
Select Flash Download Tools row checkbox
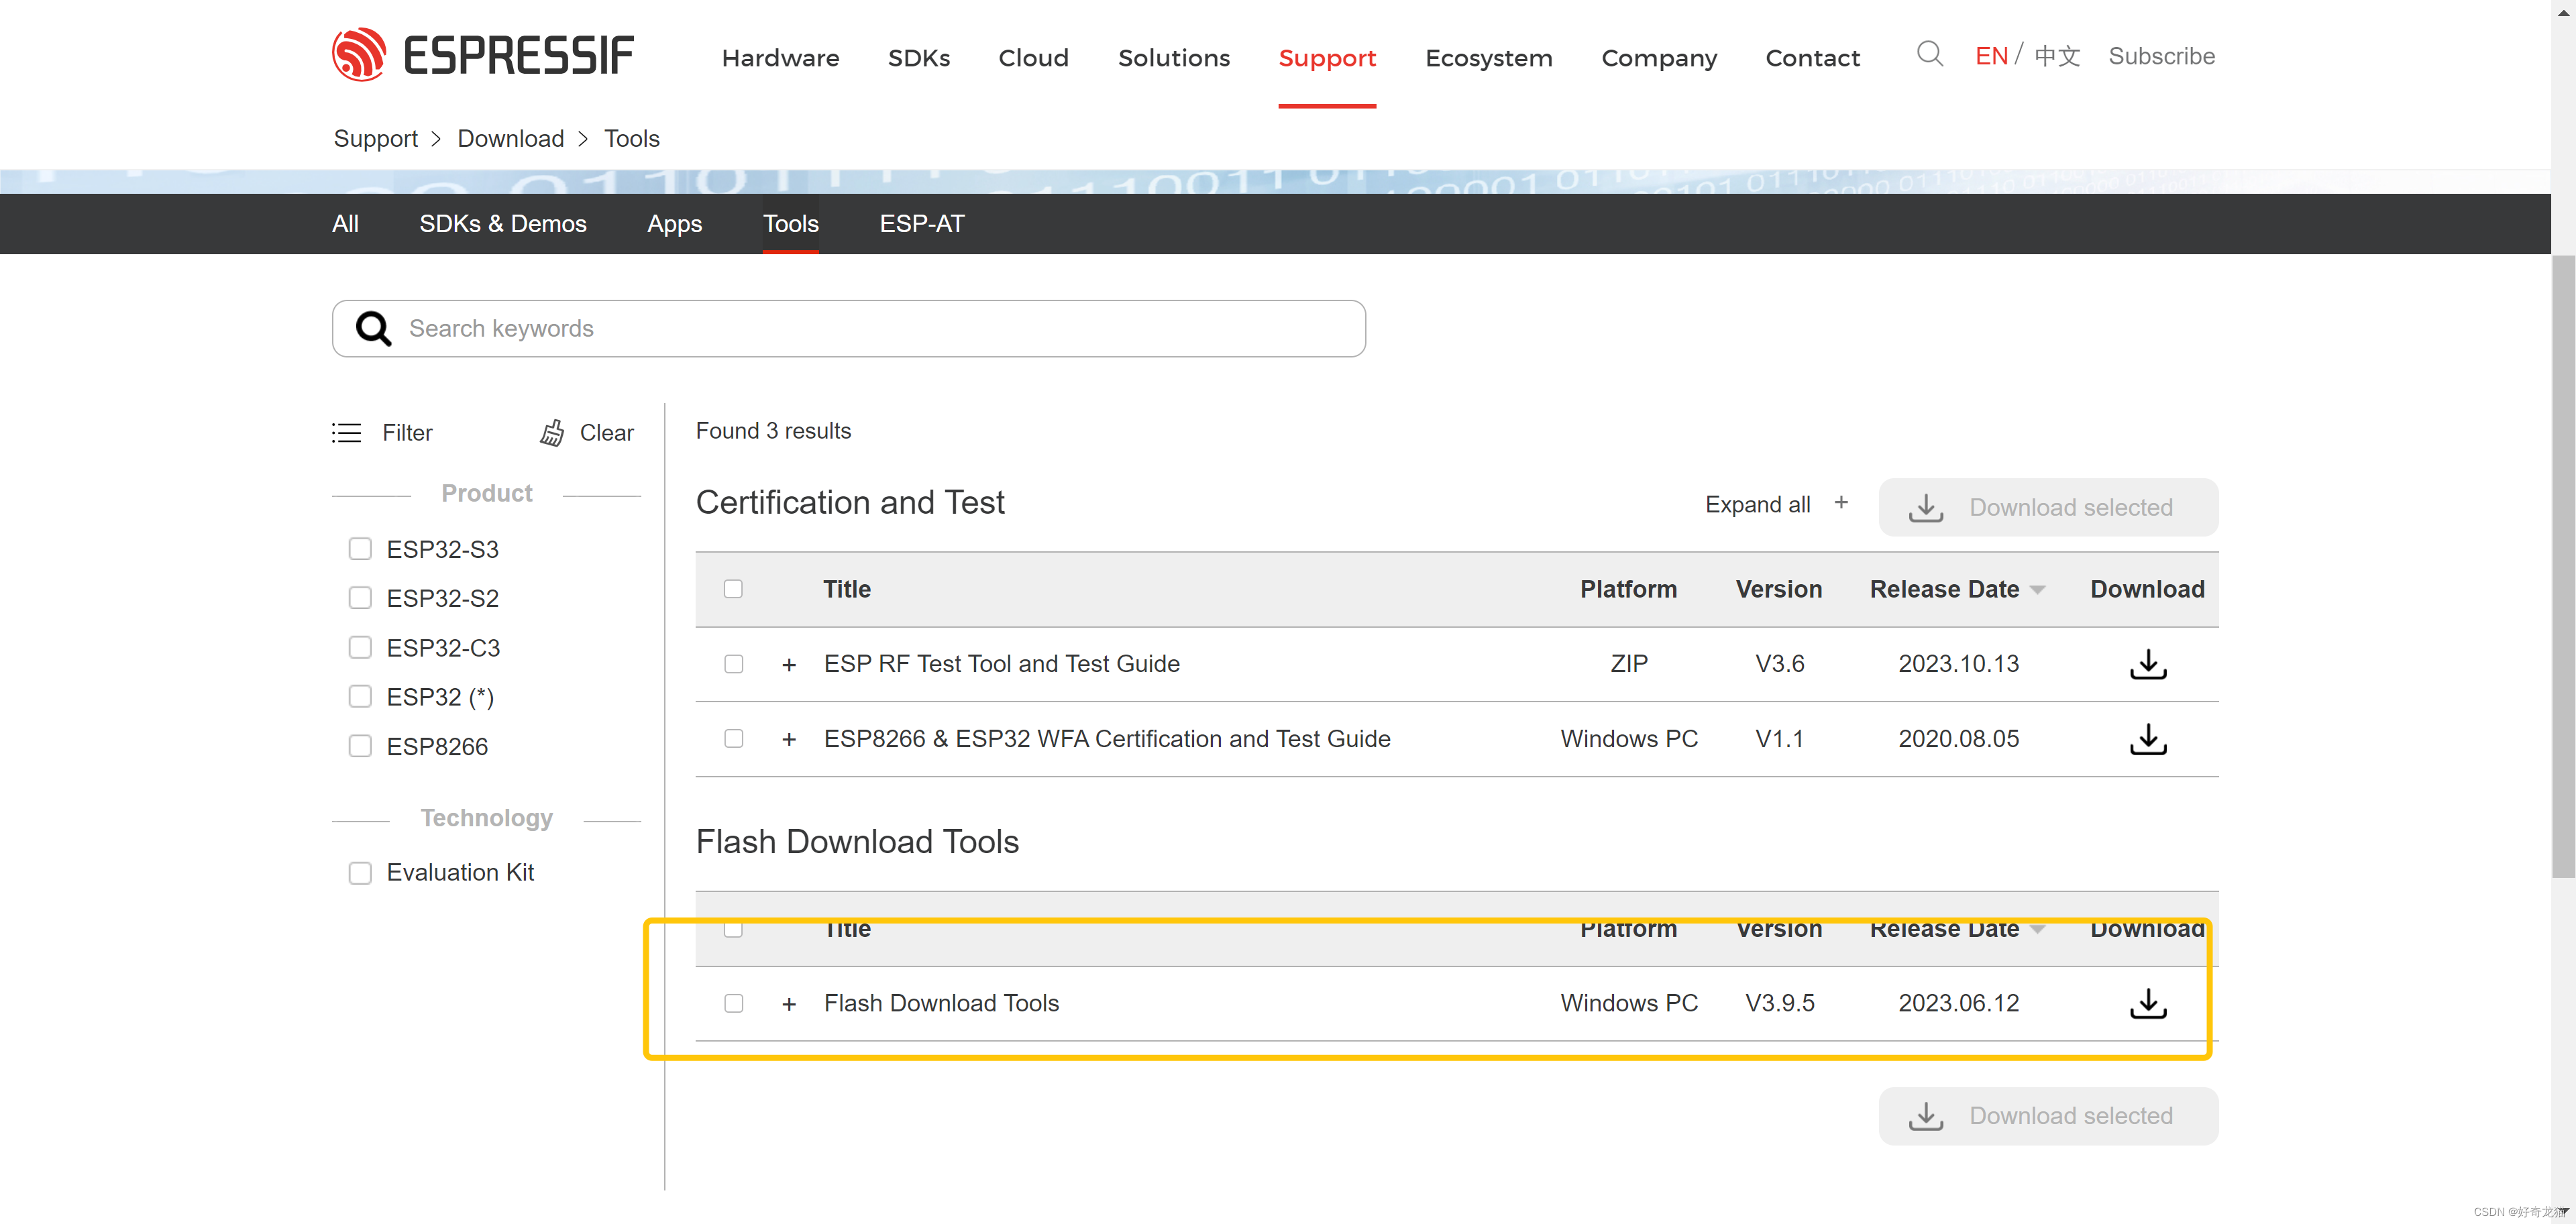pyautogui.click(x=733, y=1003)
